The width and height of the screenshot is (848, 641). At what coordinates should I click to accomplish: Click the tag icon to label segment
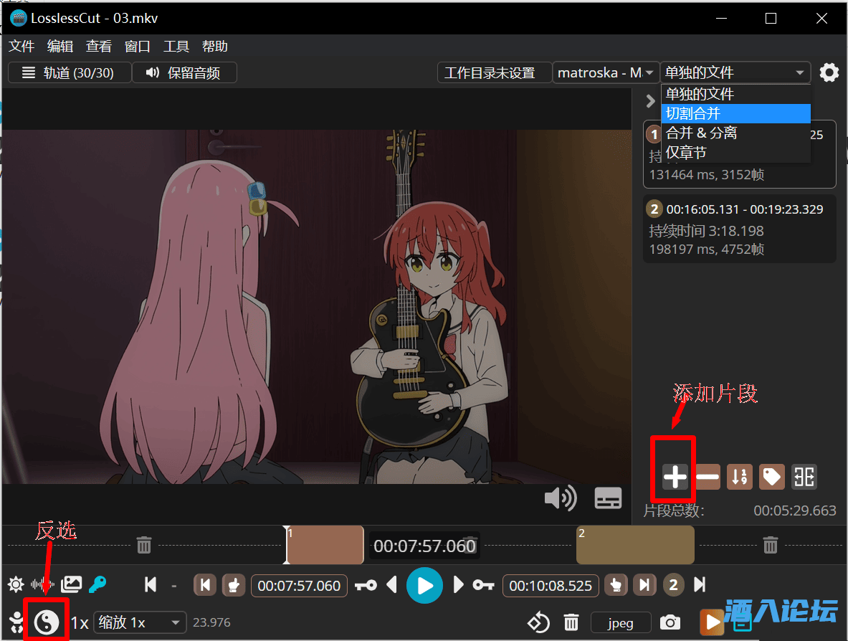(771, 477)
